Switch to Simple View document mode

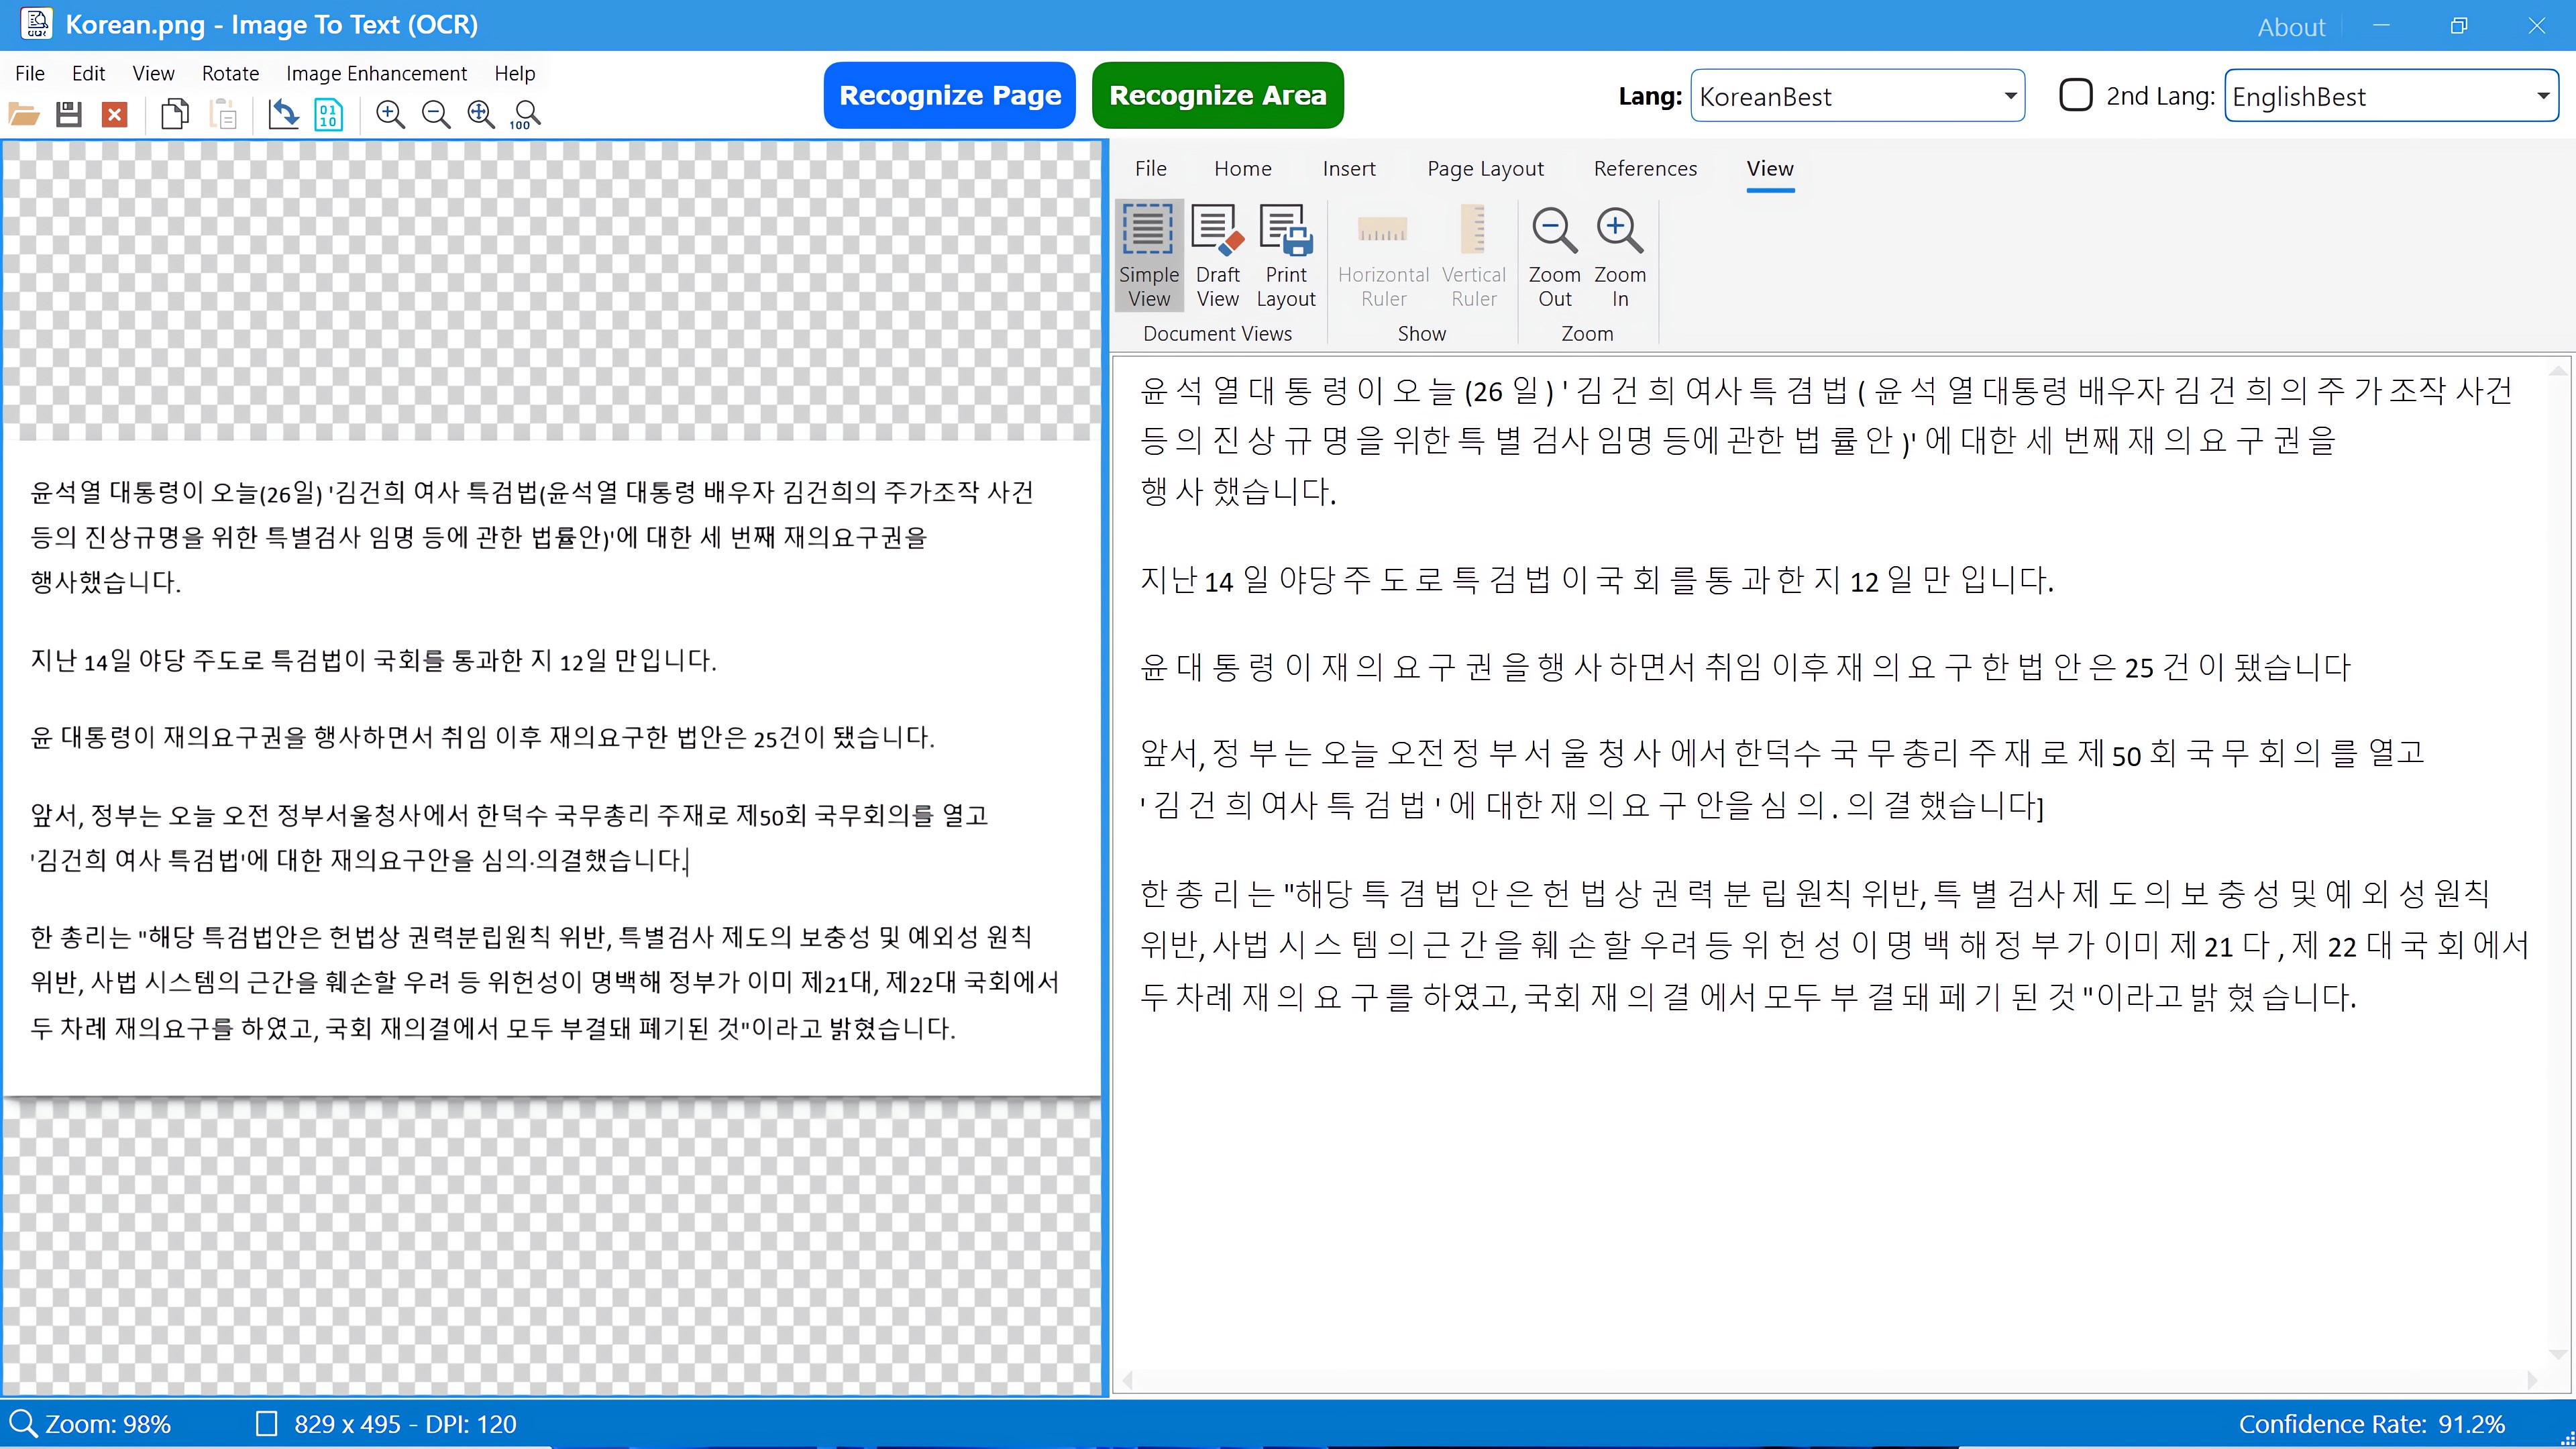(1148, 255)
